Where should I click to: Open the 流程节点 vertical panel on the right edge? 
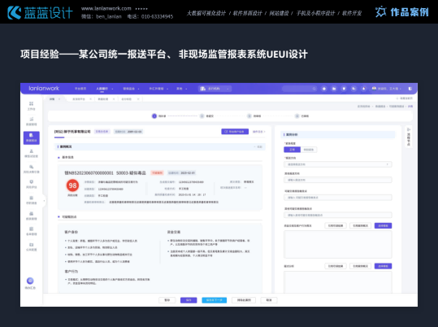(409, 137)
